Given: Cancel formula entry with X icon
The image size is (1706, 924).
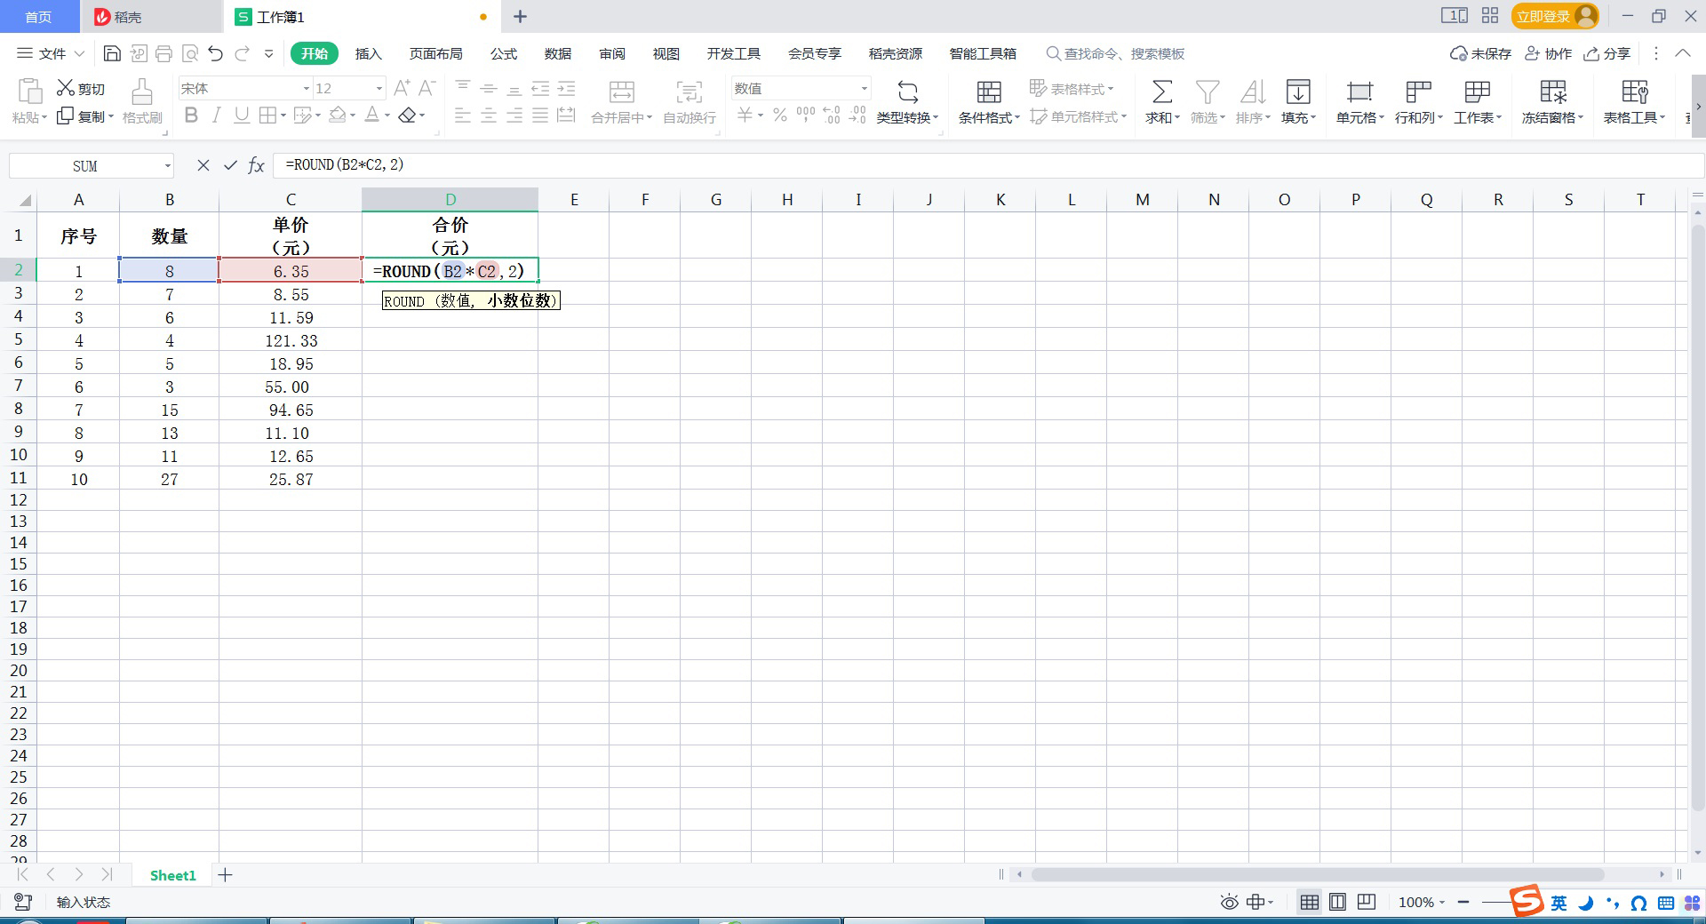Looking at the screenshot, I should (x=203, y=165).
